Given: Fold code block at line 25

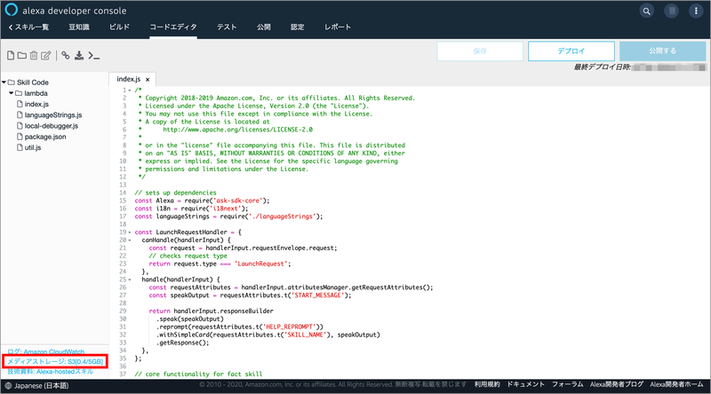Looking at the screenshot, I should (x=130, y=280).
